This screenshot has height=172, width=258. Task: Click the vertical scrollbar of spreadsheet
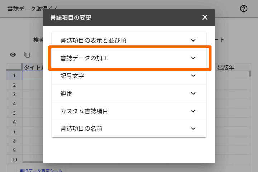[250, 74]
